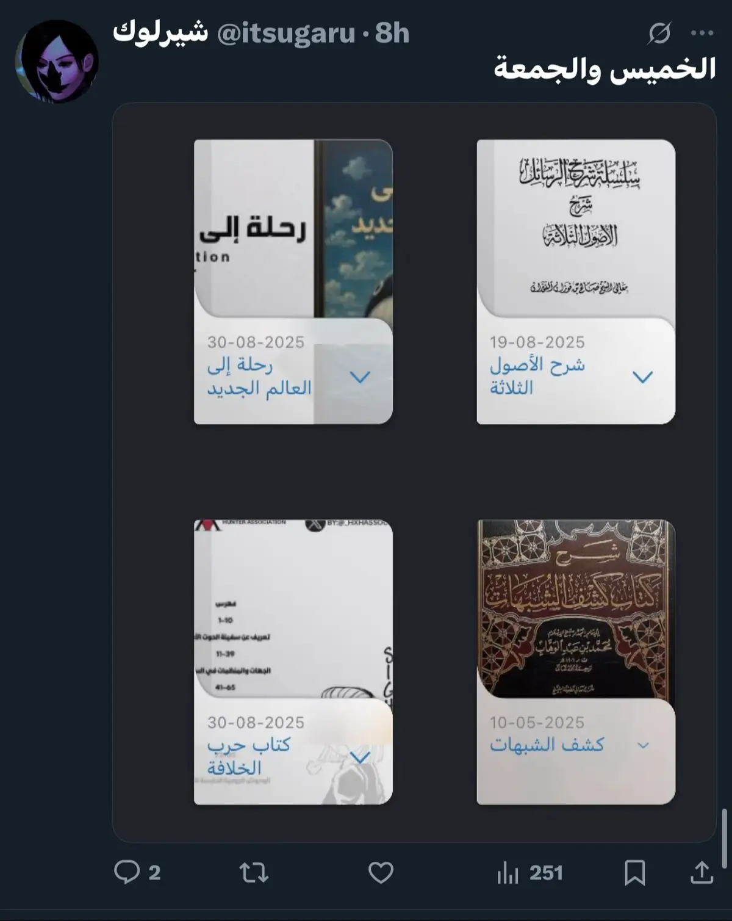732x921 pixels.
Task: Tap the Grok slashed-circle icon
Action: (659, 33)
